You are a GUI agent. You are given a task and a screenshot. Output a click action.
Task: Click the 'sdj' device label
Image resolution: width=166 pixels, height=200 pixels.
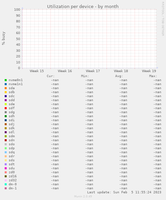coord(12,124)
